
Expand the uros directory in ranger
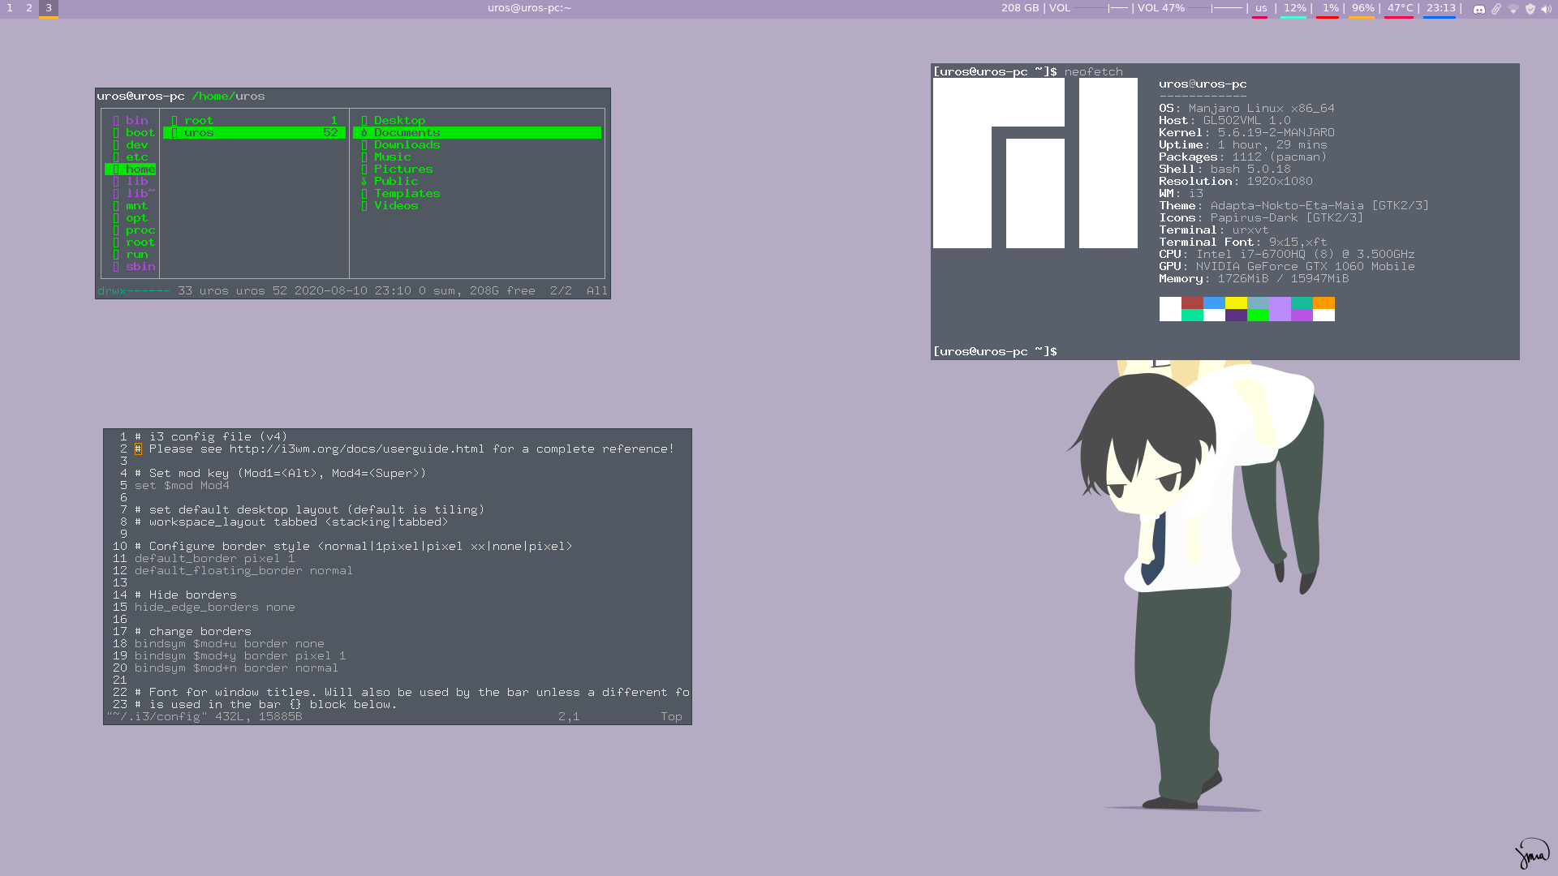[x=197, y=132]
